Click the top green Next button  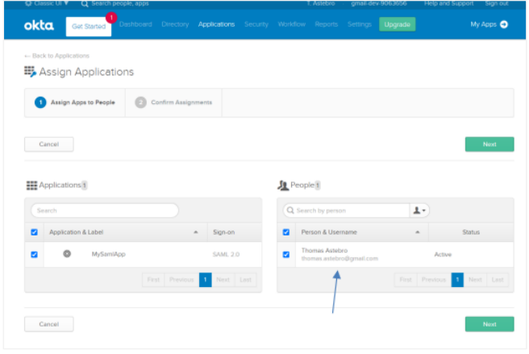click(x=489, y=144)
